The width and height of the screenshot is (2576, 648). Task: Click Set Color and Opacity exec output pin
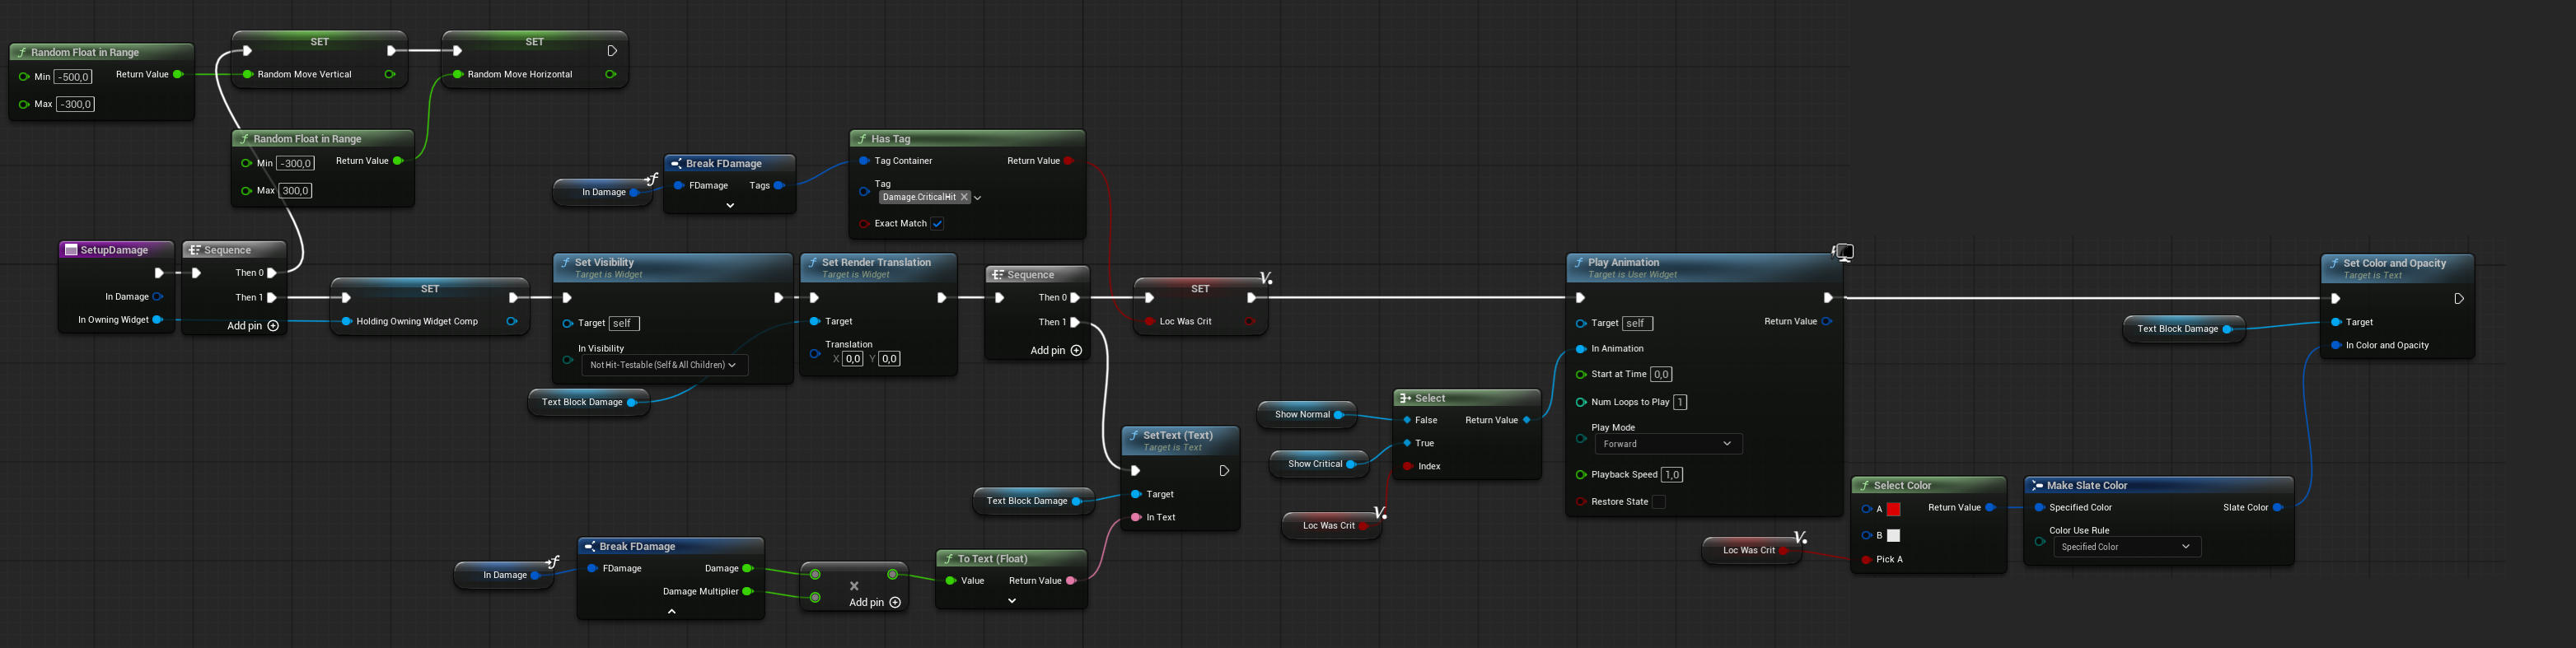pos(2459,299)
